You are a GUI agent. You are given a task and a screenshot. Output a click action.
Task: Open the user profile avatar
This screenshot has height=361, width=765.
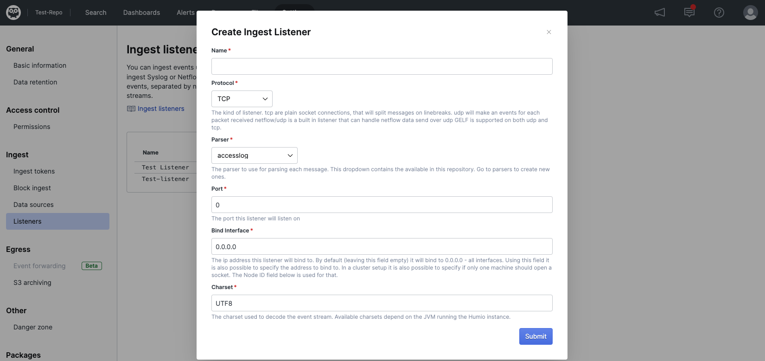750,13
